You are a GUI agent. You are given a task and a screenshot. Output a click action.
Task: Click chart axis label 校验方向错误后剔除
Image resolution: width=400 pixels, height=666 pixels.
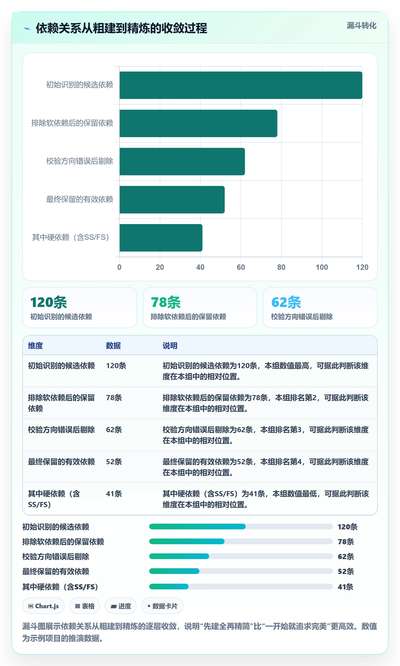point(80,161)
